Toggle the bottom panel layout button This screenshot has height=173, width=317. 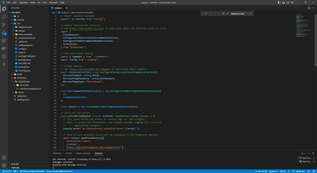(x=284, y=2)
